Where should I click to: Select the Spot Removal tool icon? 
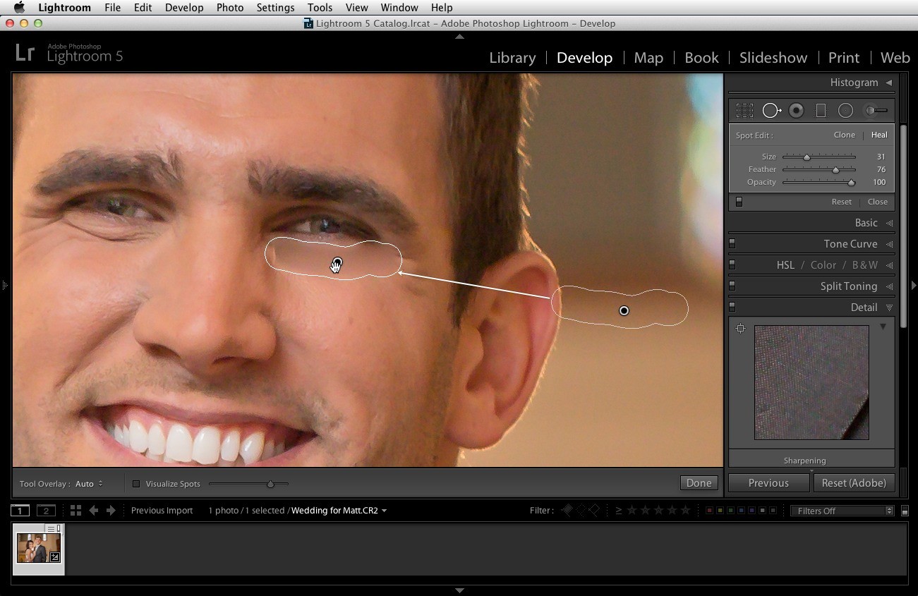coord(771,111)
